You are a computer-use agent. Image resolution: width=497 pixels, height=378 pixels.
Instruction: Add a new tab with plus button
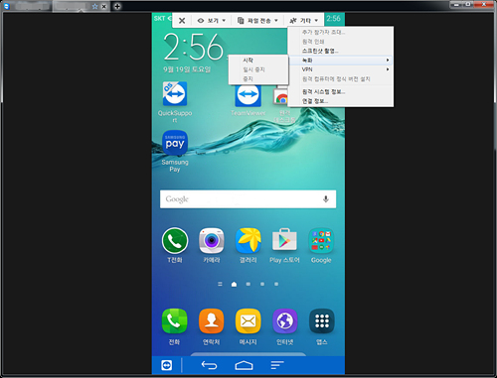coord(117,6)
